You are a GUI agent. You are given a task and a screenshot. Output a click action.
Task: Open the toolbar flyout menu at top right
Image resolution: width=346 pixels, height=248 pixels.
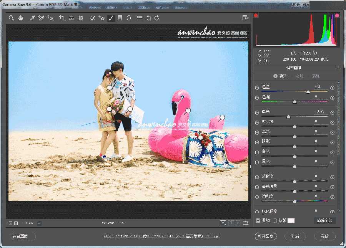tap(245, 18)
